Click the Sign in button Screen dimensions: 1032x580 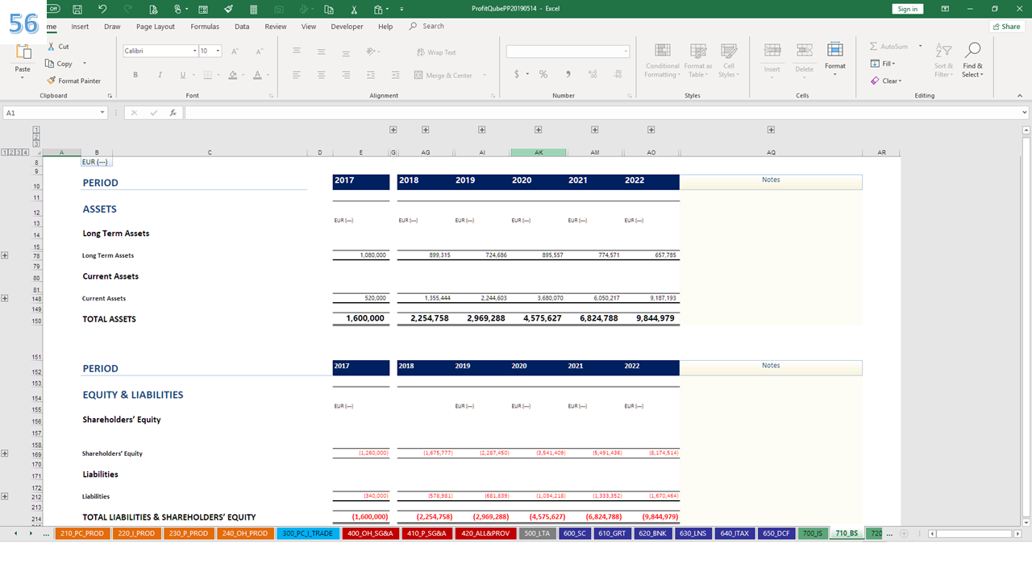(908, 9)
